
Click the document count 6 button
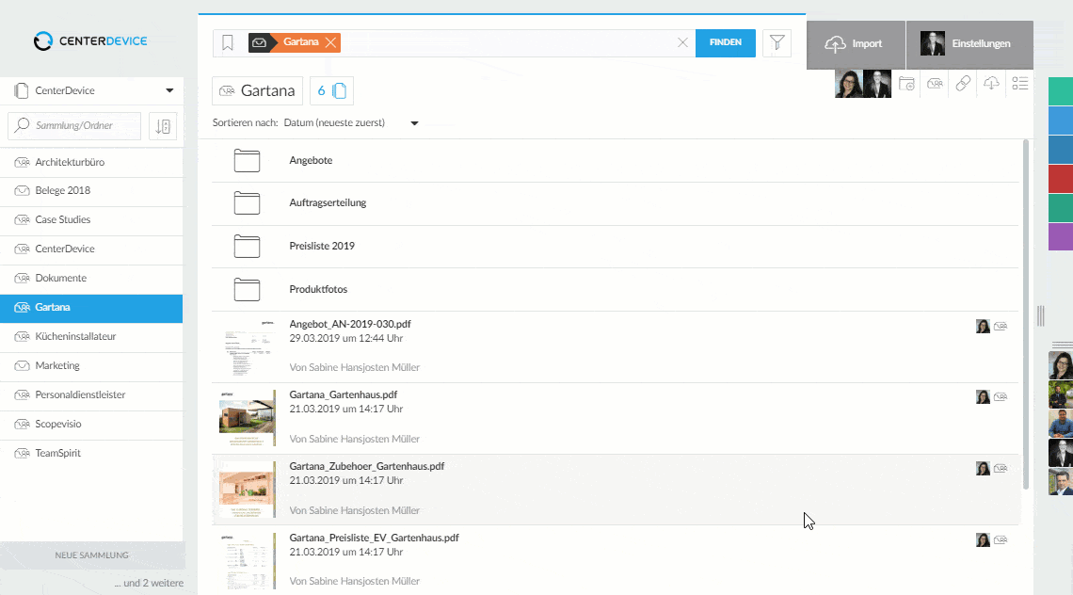tap(332, 90)
